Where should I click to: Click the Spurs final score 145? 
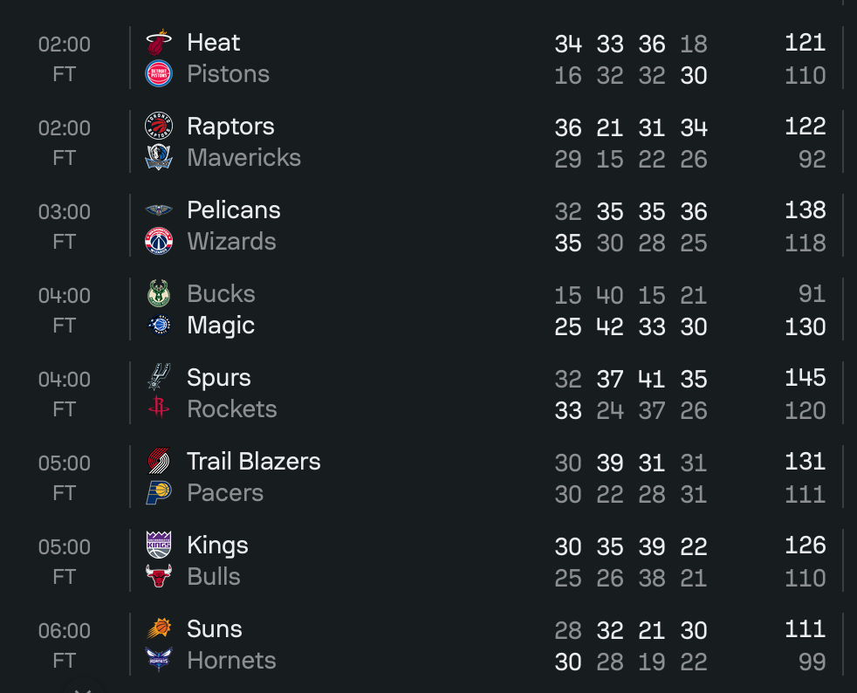coord(805,378)
